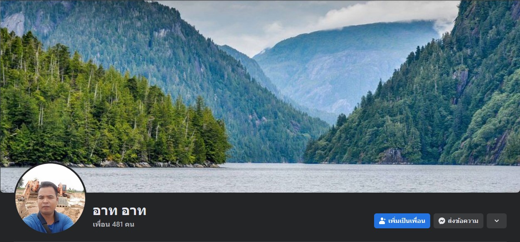
Task: Open the fjord cover photo
Action: pos(260,96)
